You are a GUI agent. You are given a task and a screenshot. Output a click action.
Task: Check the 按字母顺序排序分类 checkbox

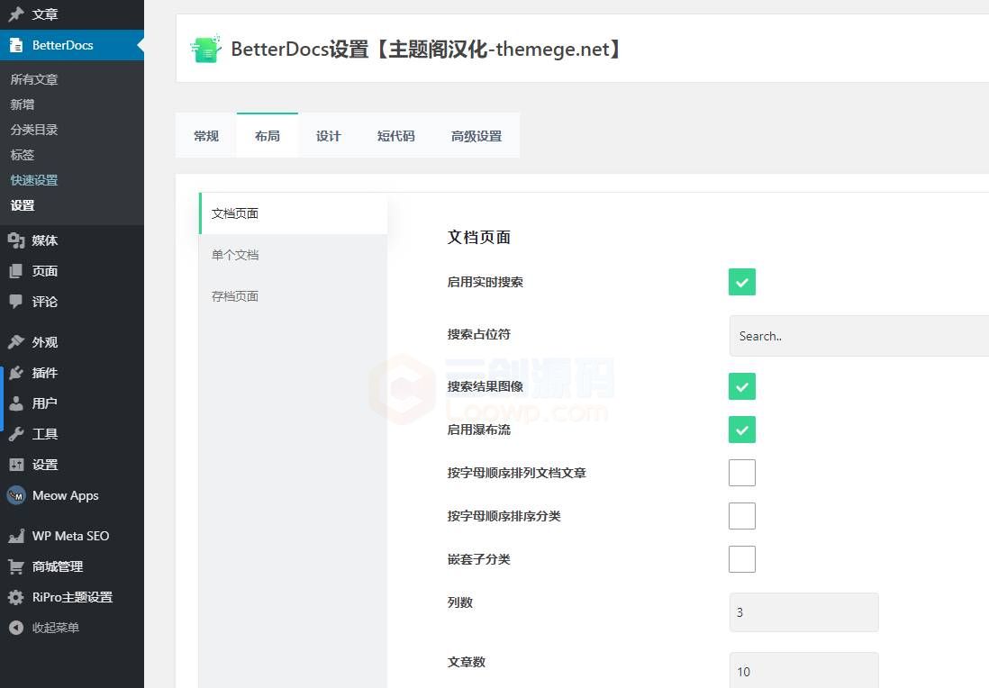point(742,516)
